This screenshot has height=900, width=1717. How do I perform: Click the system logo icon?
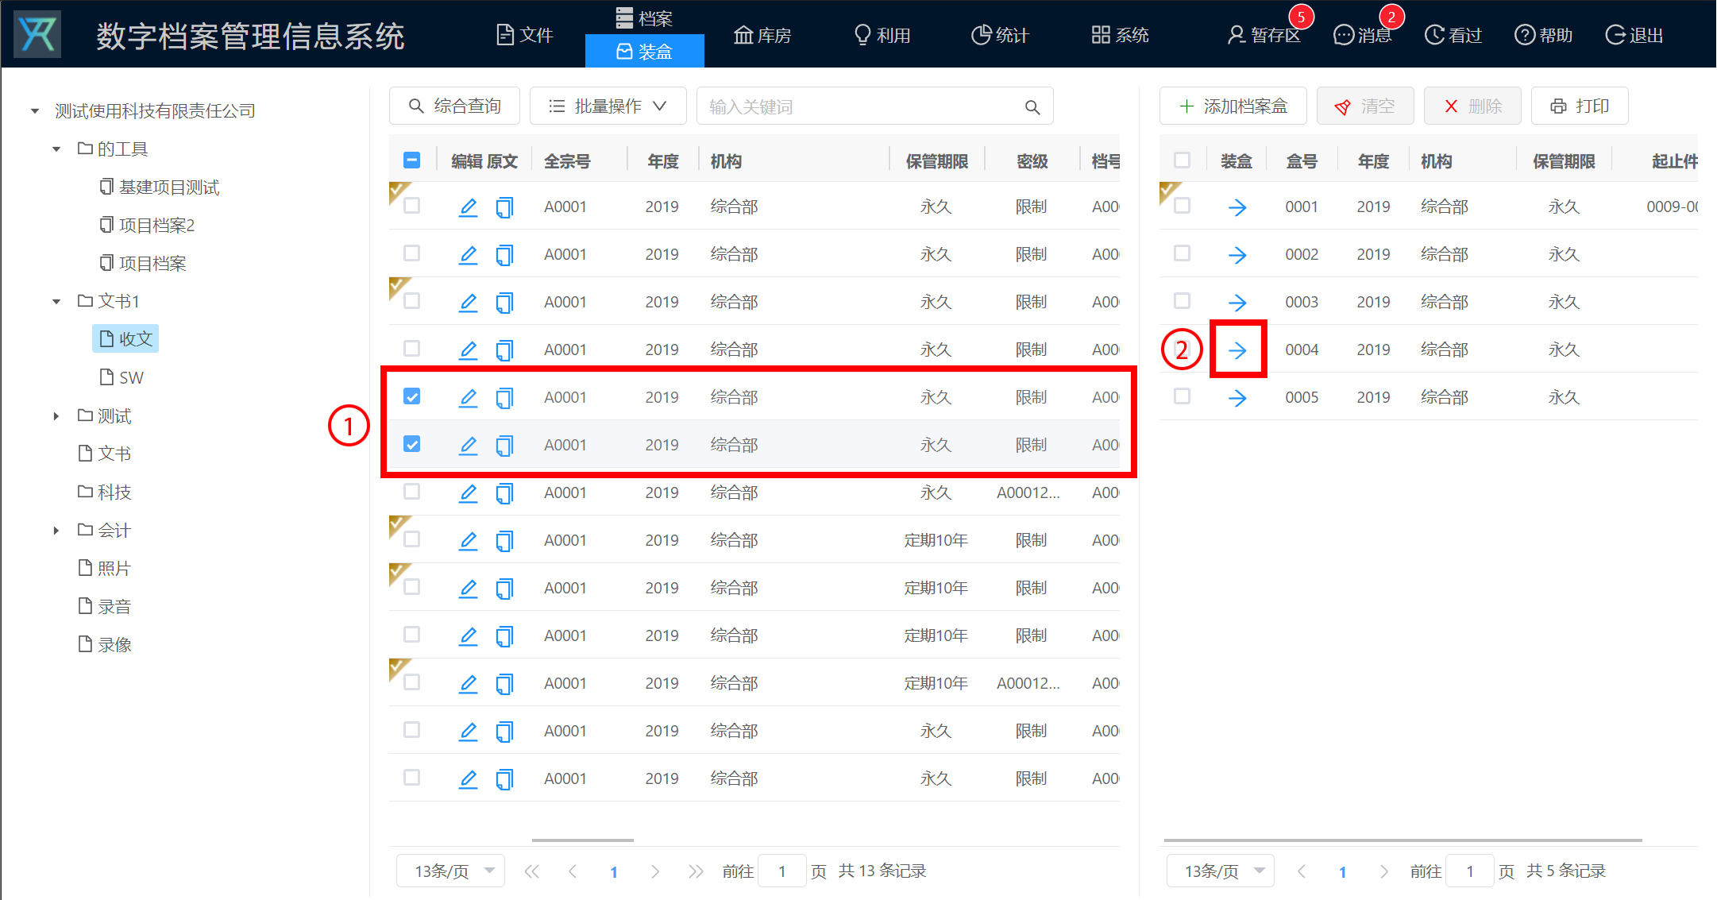click(x=37, y=34)
